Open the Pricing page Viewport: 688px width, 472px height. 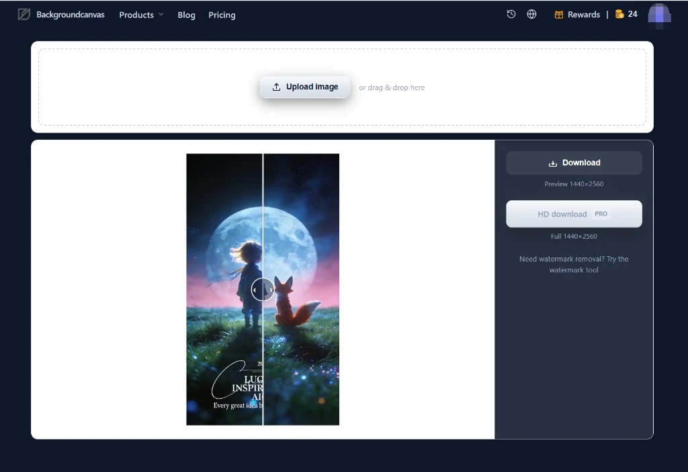[222, 15]
